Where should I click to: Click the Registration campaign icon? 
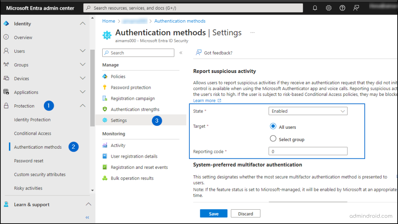click(x=105, y=98)
